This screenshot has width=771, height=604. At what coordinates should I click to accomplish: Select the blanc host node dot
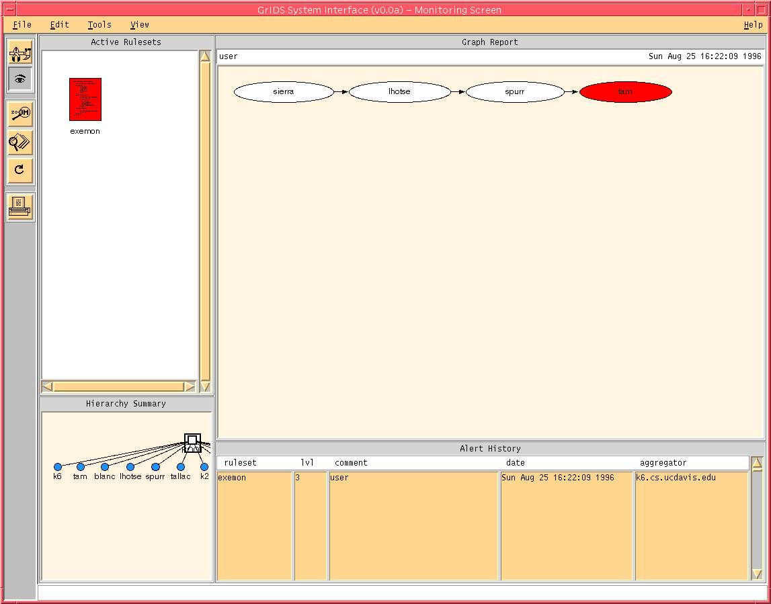coord(105,466)
